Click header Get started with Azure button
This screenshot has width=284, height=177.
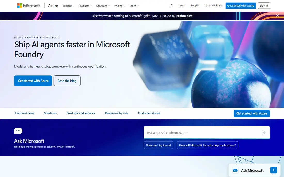(241, 6)
